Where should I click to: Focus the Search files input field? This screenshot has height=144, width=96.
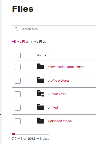click(54, 29)
